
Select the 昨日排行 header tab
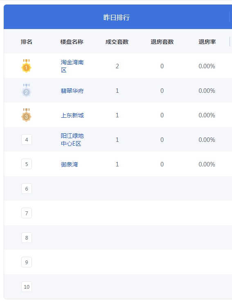tap(116, 17)
